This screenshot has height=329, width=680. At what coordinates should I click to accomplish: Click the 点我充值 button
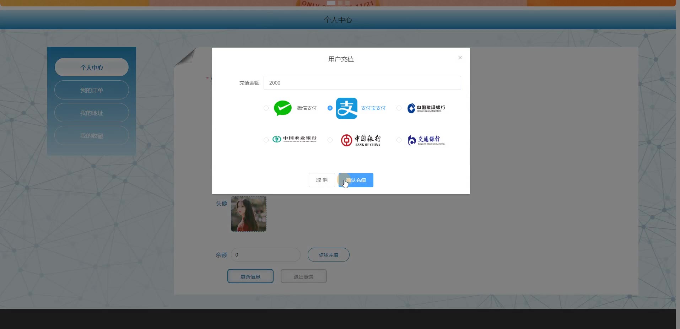329,255
